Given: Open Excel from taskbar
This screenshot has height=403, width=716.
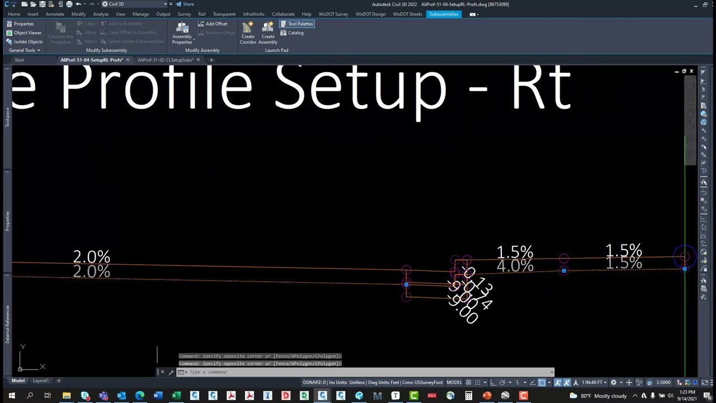Looking at the screenshot, I should tap(176, 396).
